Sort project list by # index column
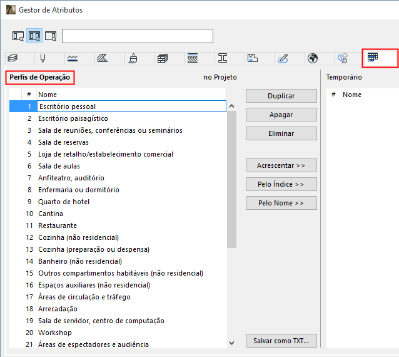Screen dimensions: 399x357 (29, 95)
